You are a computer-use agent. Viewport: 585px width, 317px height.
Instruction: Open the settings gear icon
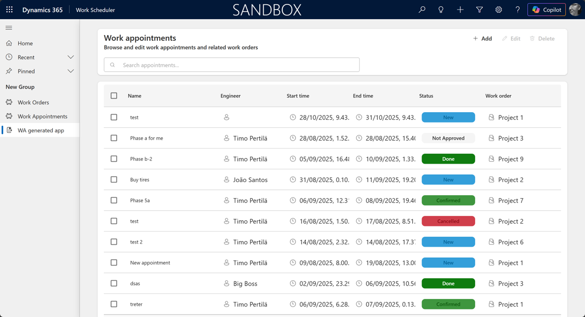[499, 10]
